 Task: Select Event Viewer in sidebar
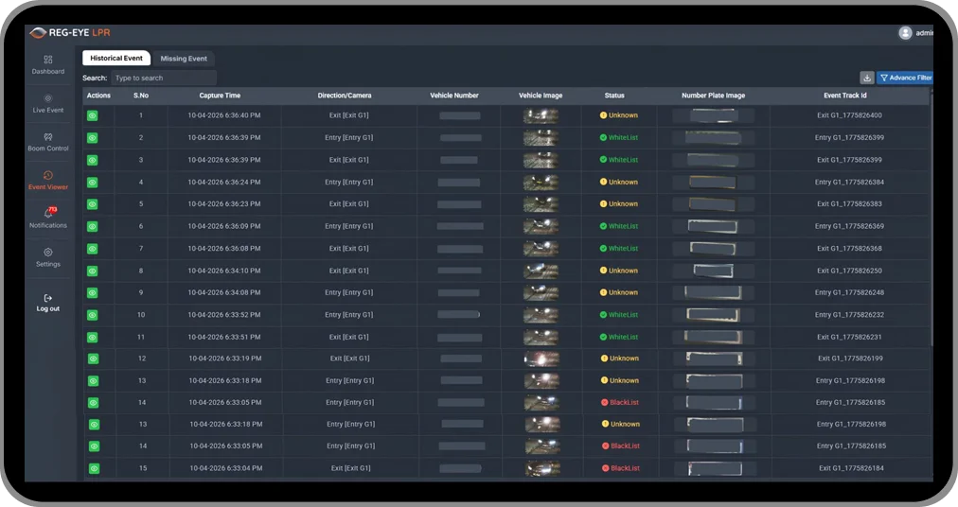[47, 181]
